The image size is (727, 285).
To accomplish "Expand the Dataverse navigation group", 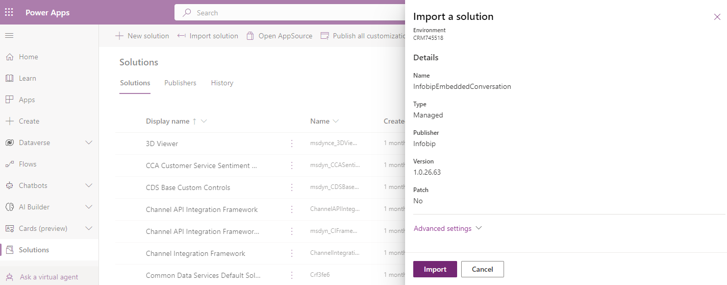I will tap(89, 142).
